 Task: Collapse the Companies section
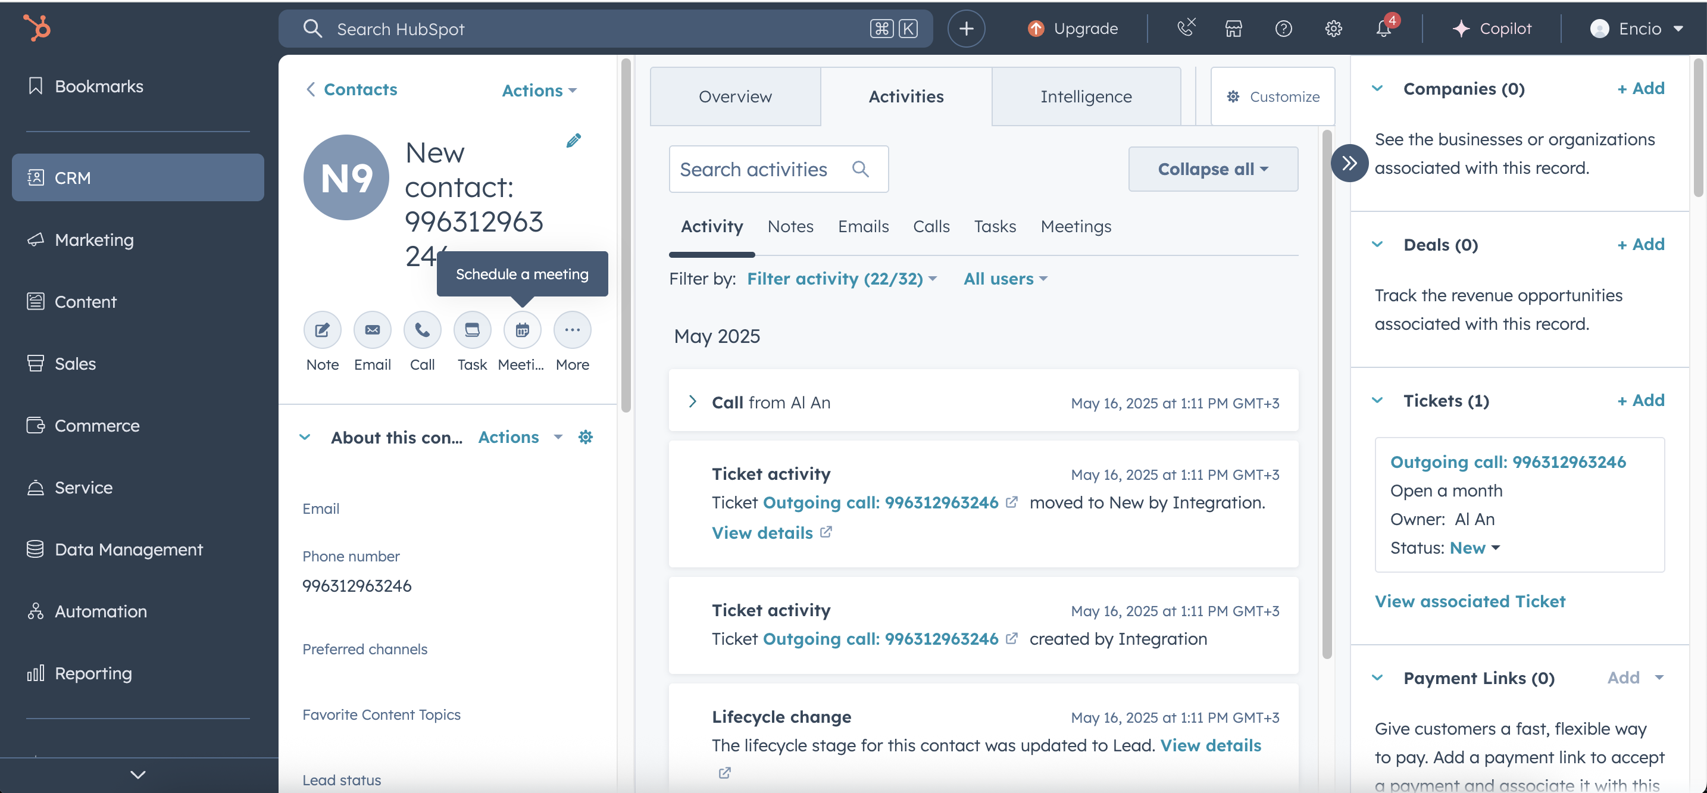pyautogui.click(x=1378, y=88)
